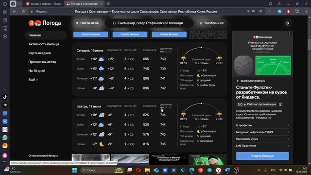Open the Alice assistant sidebar icon
Image resolution: width=311 pixels, height=175 pixels.
tap(5, 156)
